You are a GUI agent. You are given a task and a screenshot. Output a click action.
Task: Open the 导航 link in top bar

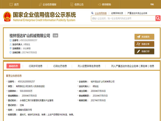pyautogui.click(x=152, y=4)
